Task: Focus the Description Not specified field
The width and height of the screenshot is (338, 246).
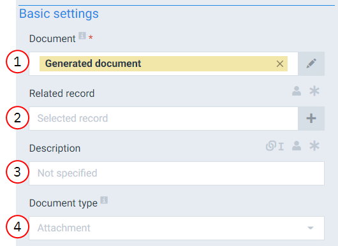Action: click(x=177, y=173)
